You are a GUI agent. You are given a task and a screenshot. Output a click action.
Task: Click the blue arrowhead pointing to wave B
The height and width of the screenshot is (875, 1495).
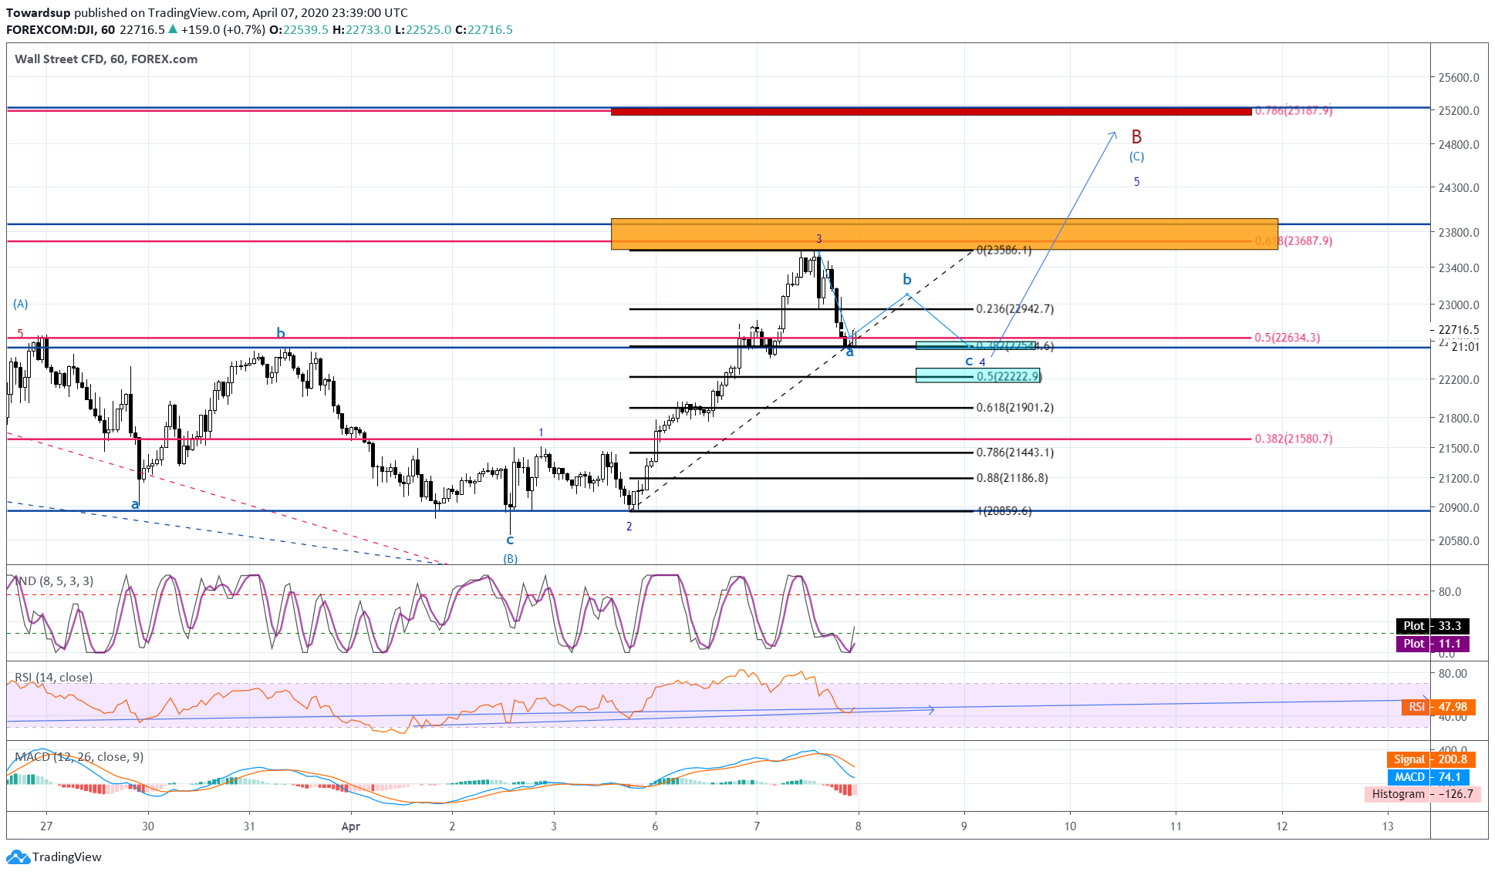click(x=1113, y=134)
